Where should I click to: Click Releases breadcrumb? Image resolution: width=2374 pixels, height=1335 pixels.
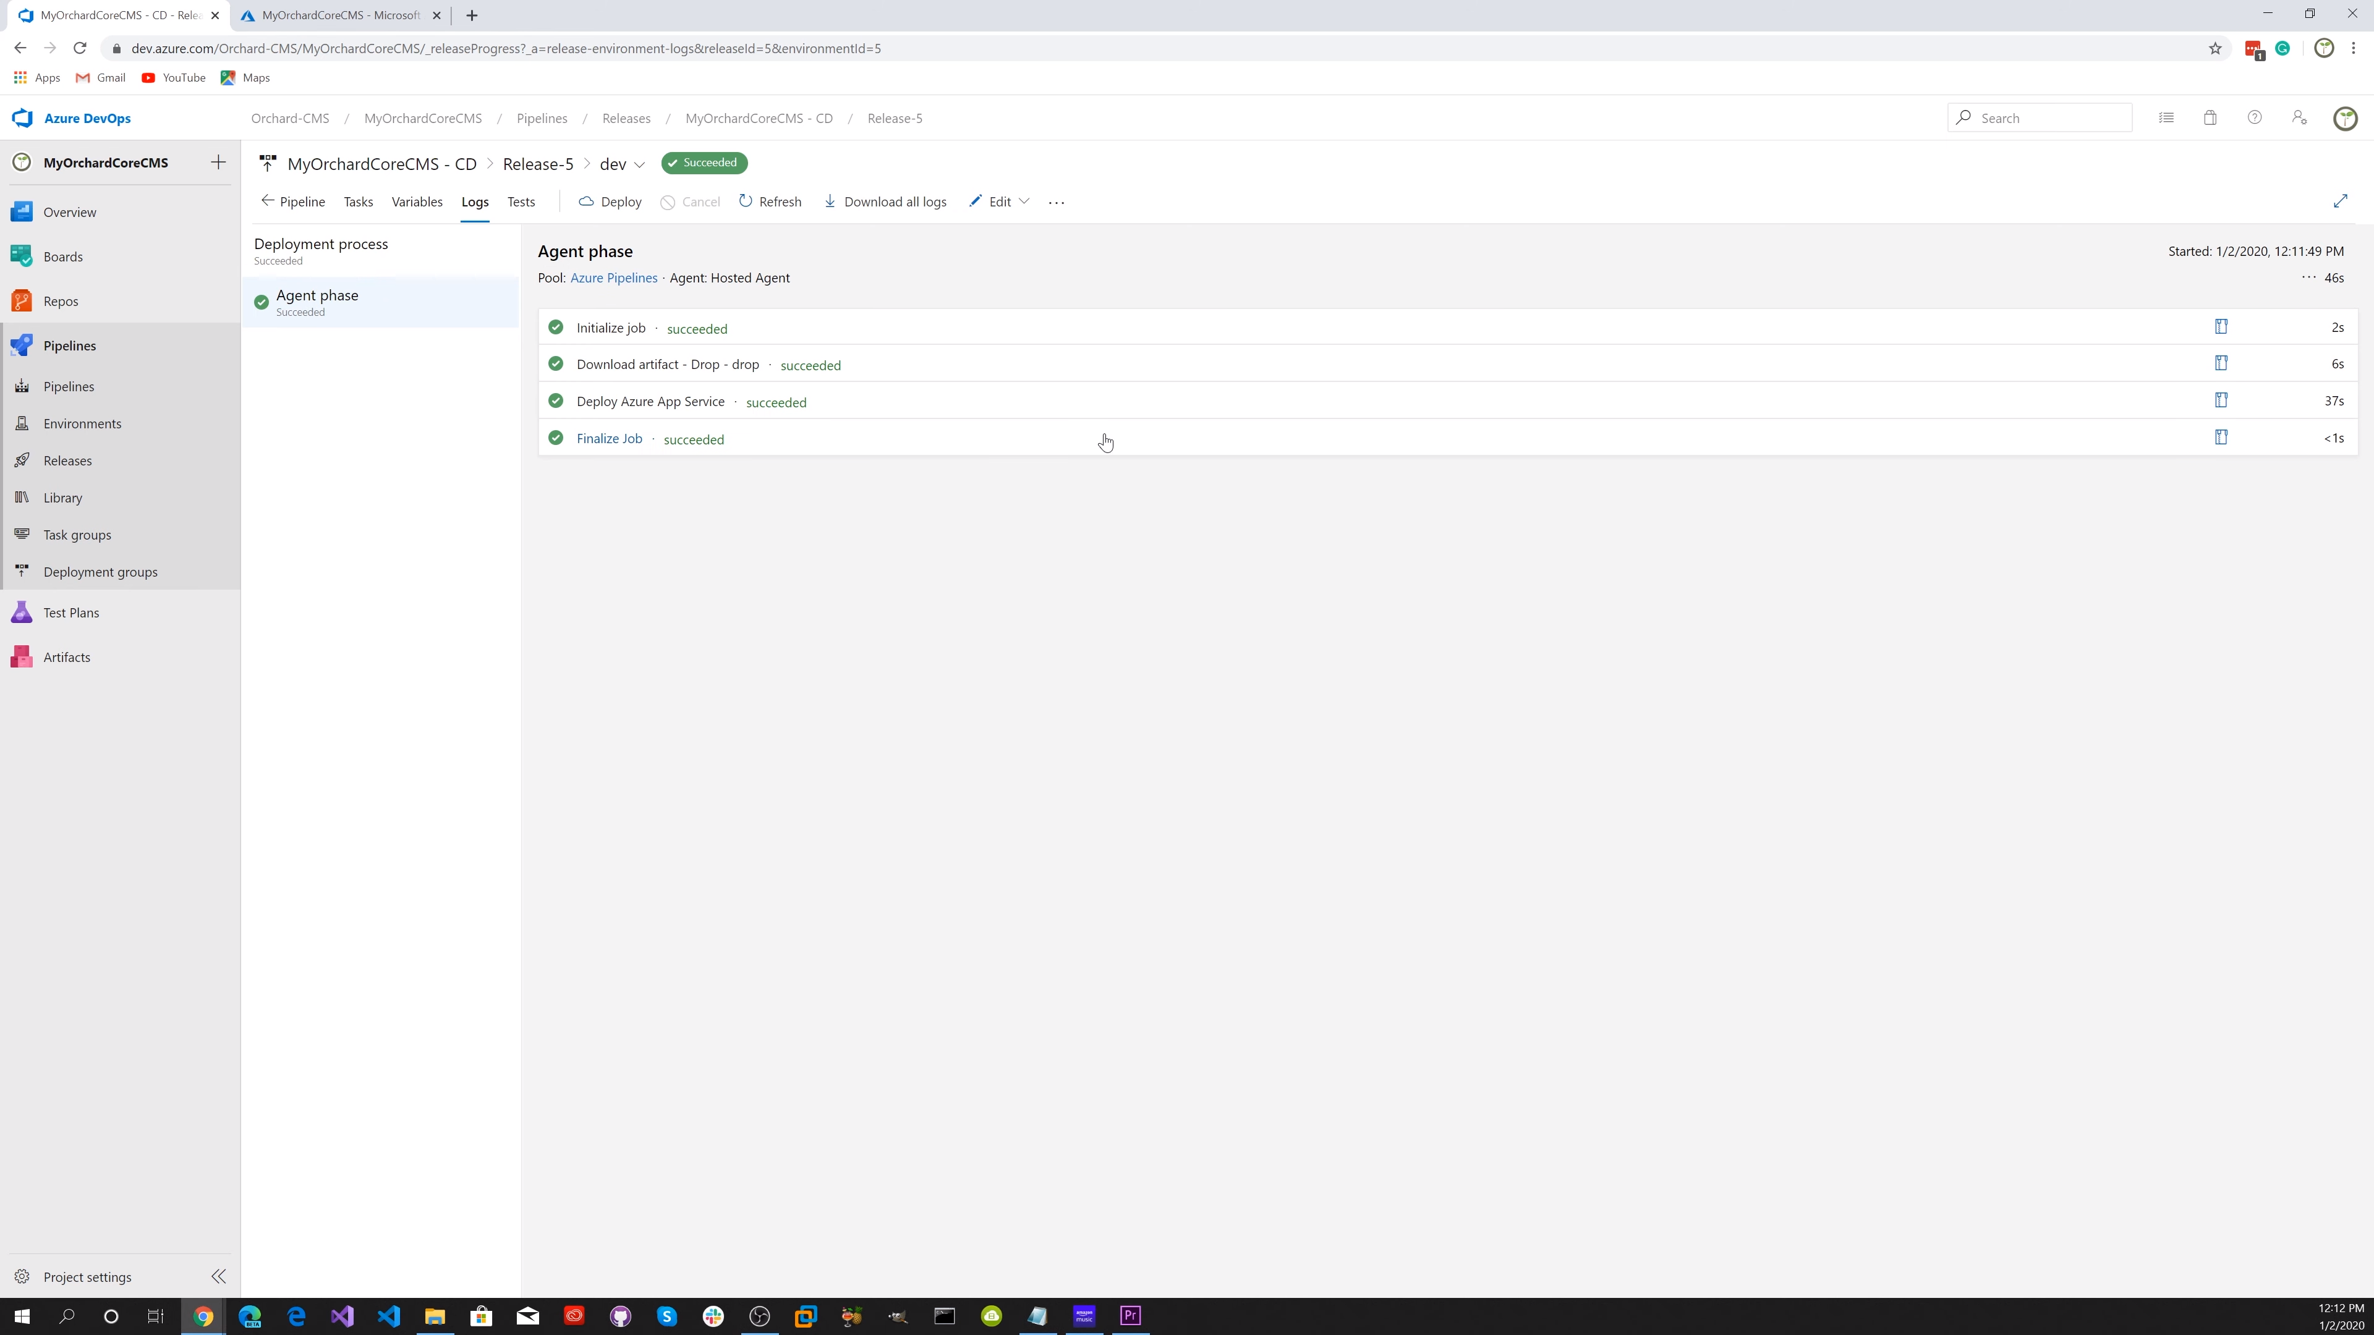point(626,119)
